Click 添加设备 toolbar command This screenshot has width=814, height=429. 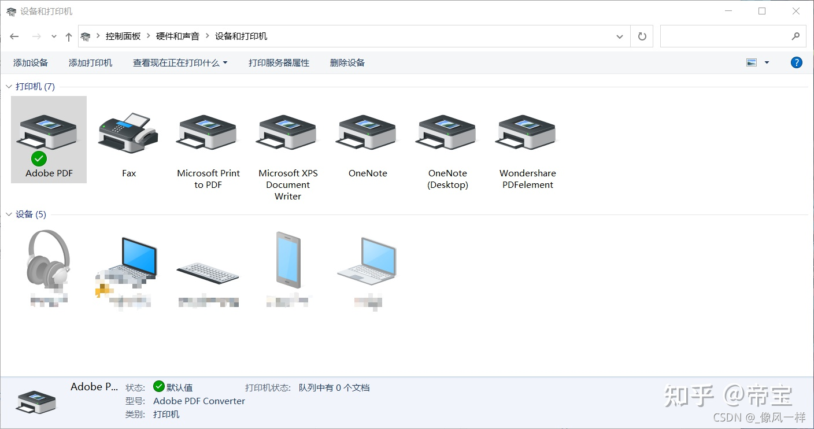[x=31, y=62]
